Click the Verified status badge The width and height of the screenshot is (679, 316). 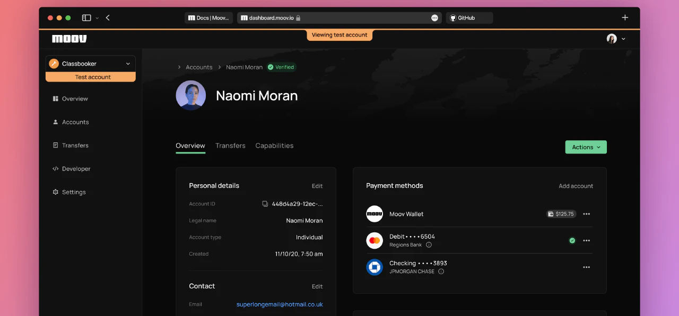pyautogui.click(x=281, y=67)
